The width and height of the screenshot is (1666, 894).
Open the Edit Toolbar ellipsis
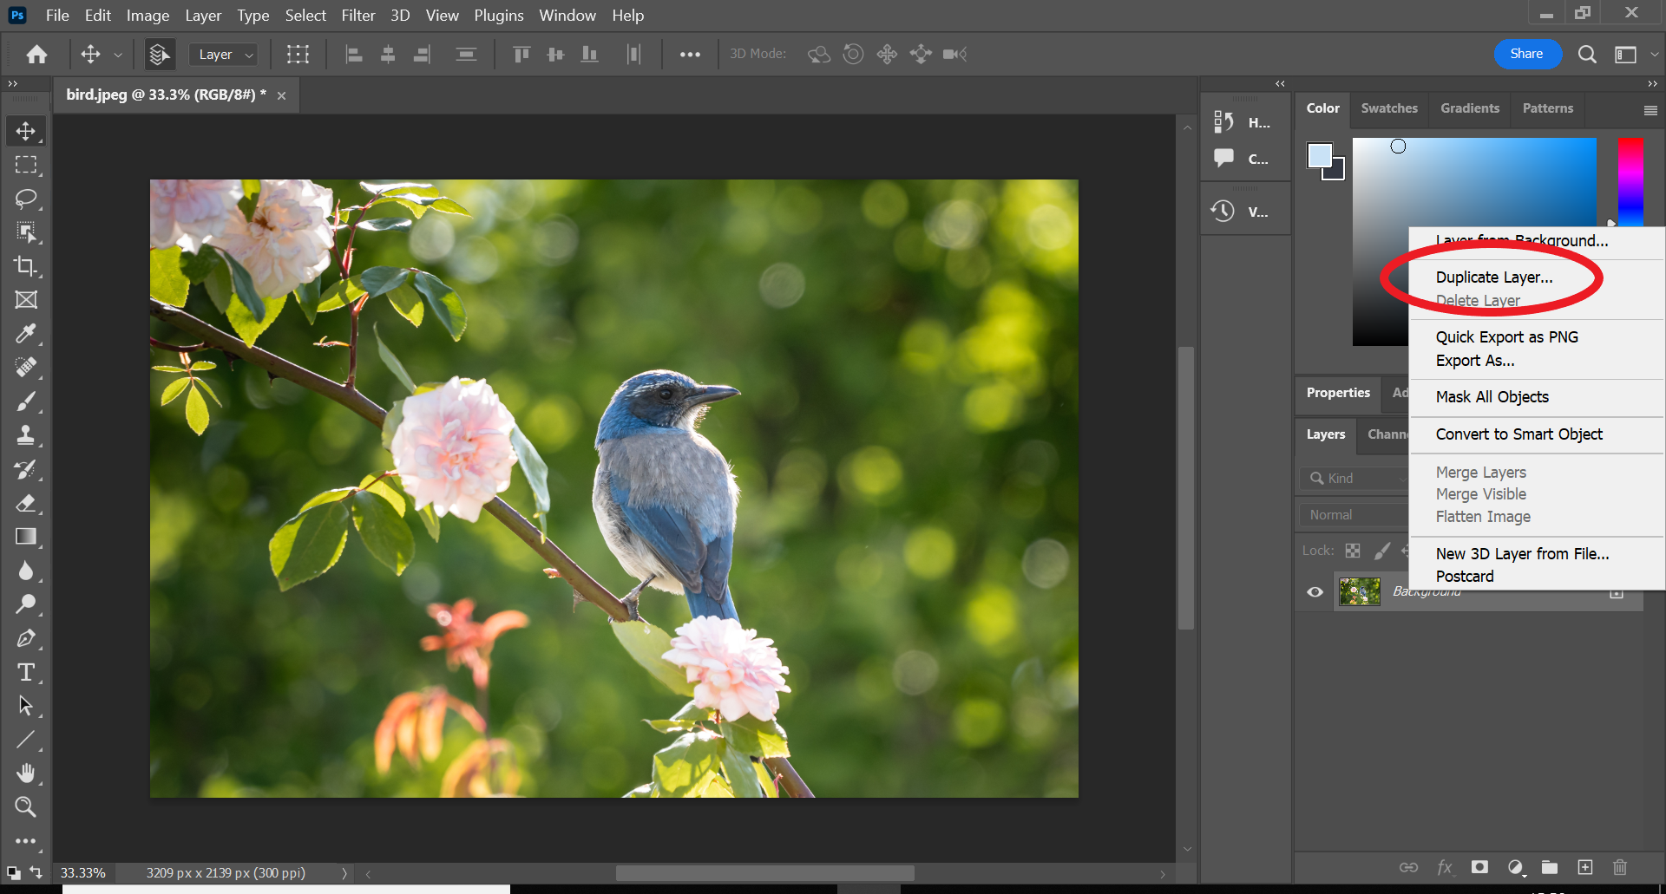[x=26, y=841]
